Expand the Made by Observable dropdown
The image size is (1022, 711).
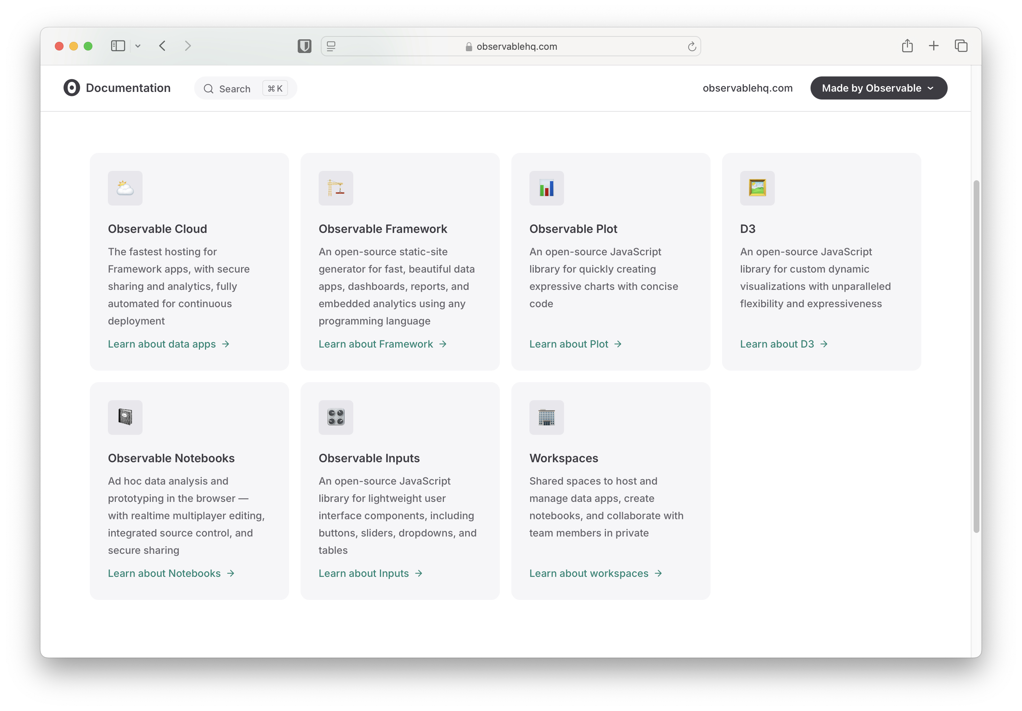click(x=878, y=88)
